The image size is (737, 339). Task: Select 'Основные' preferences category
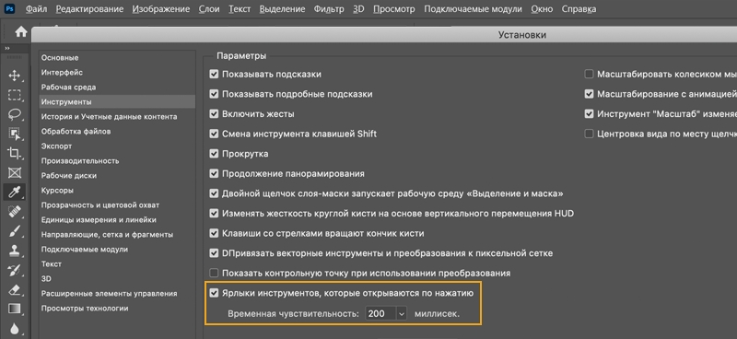point(117,57)
